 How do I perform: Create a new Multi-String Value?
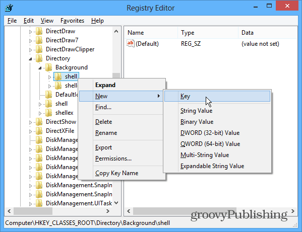click(217, 155)
